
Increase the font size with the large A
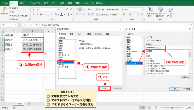tap(67, 9)
